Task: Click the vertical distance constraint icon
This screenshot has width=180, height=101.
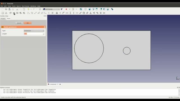Action: point(70,13)
